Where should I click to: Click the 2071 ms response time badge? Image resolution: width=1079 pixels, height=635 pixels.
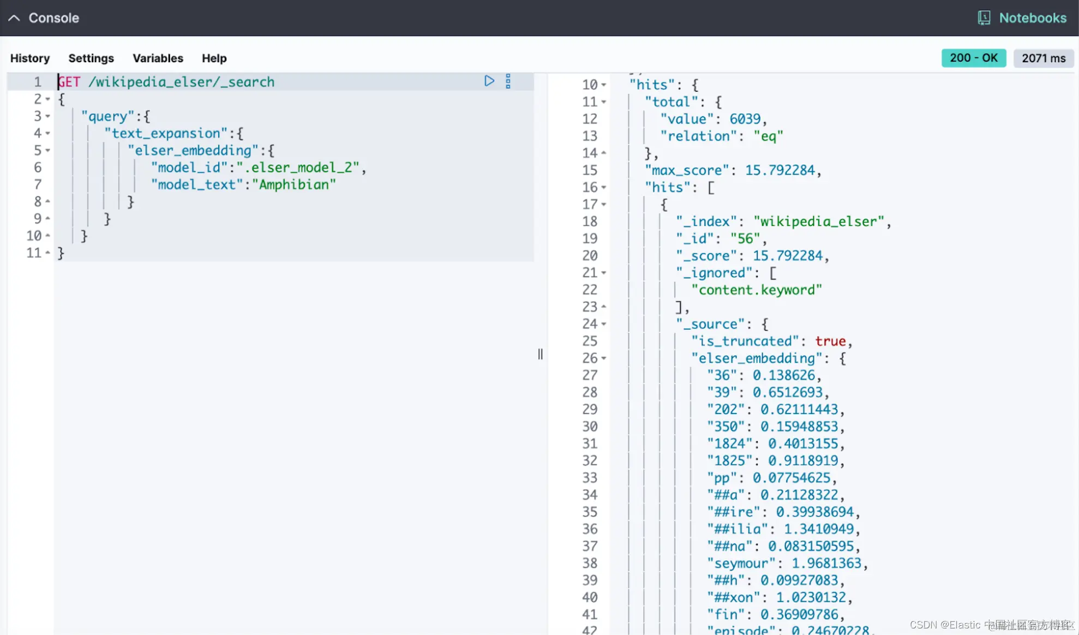(x=1043, y=58)
